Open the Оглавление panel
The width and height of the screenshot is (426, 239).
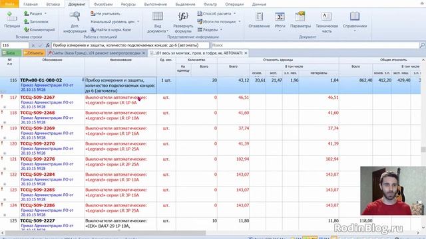tap(259, 20)
